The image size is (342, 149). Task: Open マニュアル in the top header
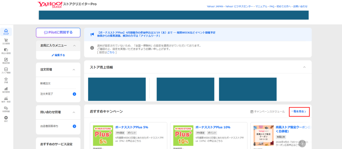click(252, 6)
